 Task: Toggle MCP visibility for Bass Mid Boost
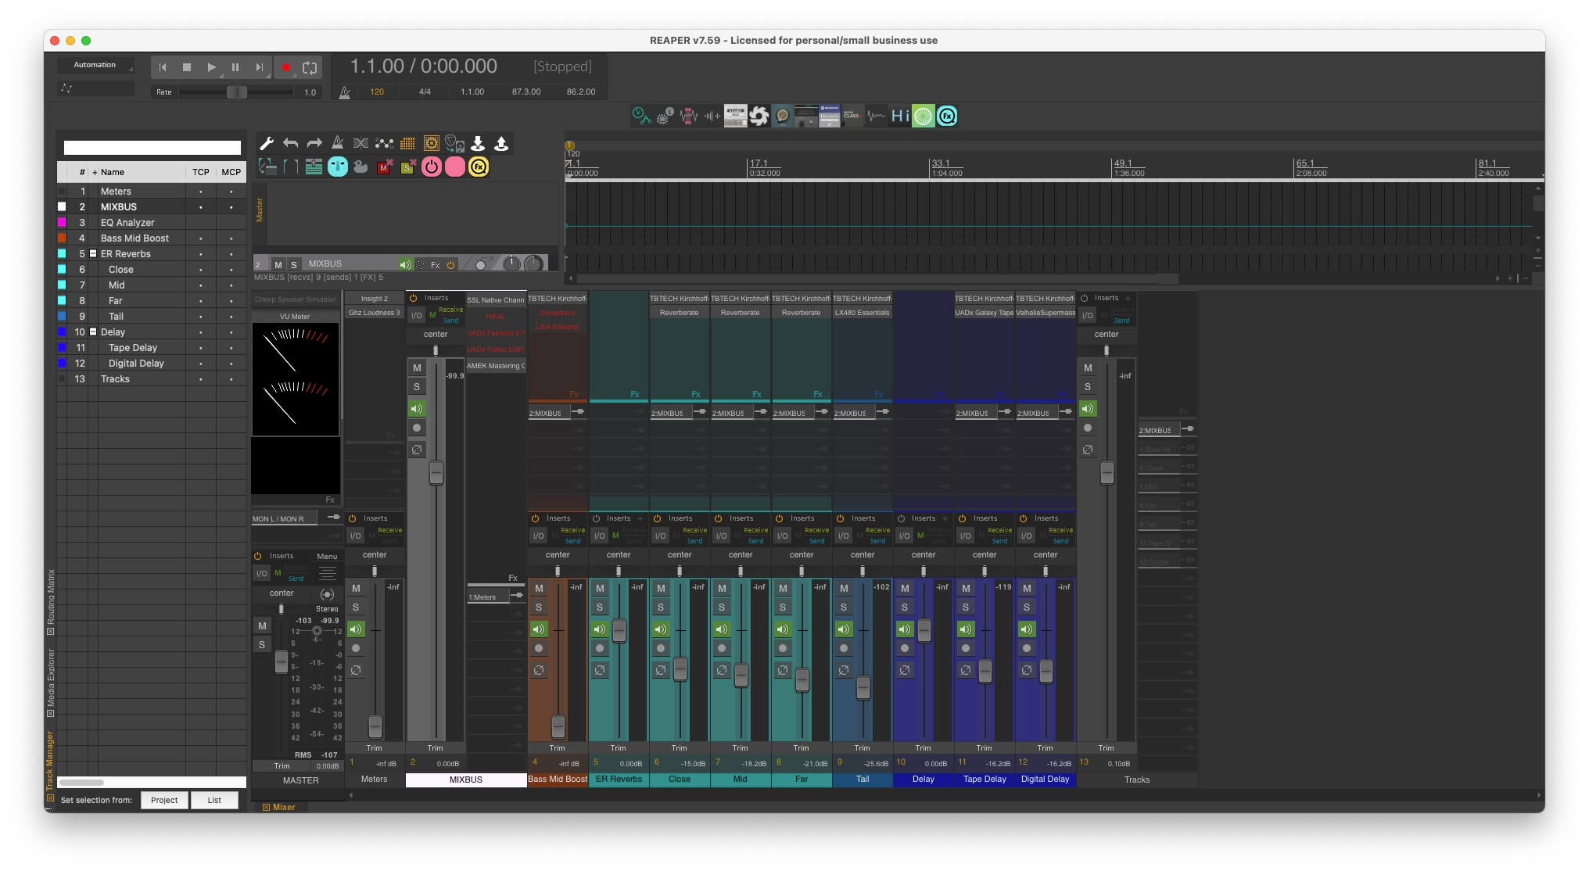(231, 238)
